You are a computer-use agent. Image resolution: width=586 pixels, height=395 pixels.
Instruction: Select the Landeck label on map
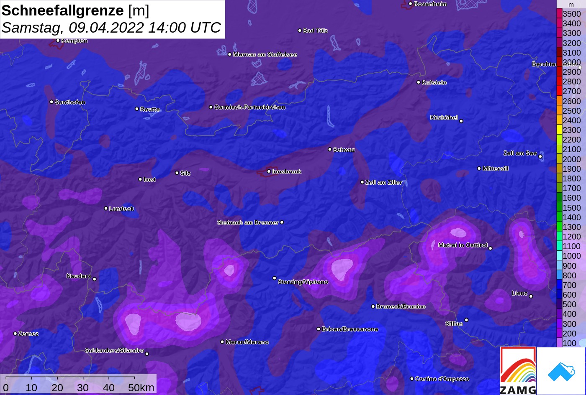[x=121, y=209]
